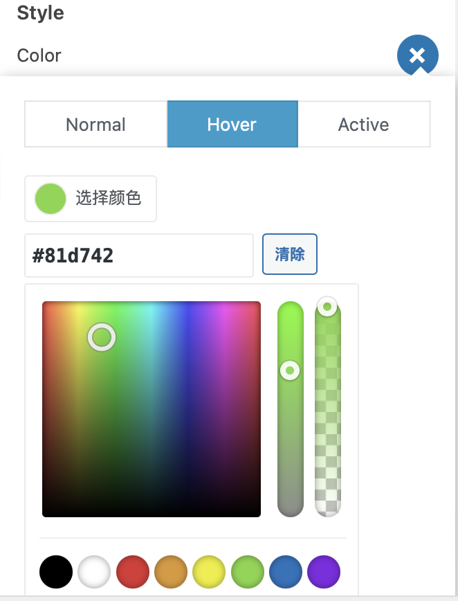Click the circular selector in the color spectrum
The height and width of the screenshot is (601, 458).
(x=102, y=337)
